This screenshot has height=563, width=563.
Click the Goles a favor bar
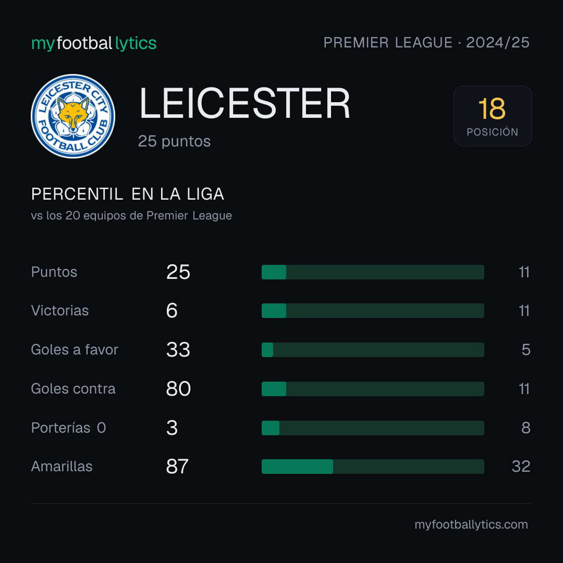click(373, 350)
